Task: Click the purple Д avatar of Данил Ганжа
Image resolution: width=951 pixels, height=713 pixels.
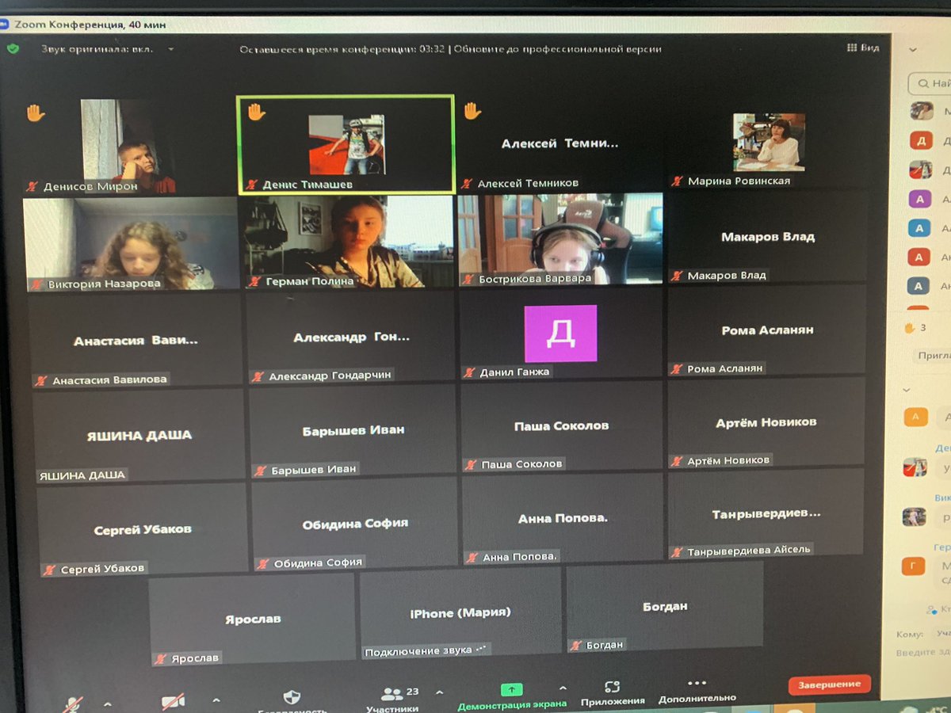Action: point(560,334)
